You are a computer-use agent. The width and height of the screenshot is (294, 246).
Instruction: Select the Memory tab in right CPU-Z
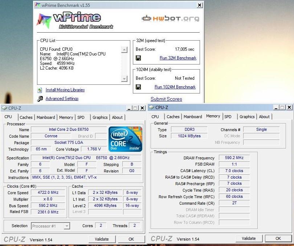coord(213,116)
